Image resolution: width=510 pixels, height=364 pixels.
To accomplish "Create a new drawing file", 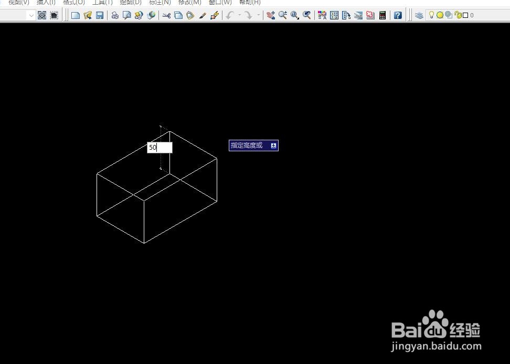I will click(76, 15).
